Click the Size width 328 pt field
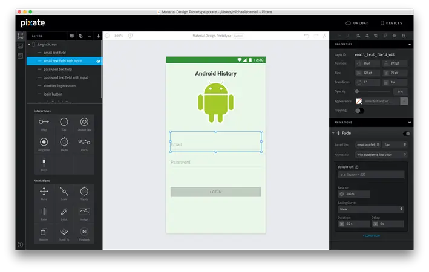This screenshot has height=272, width=429. click(368, 73)
